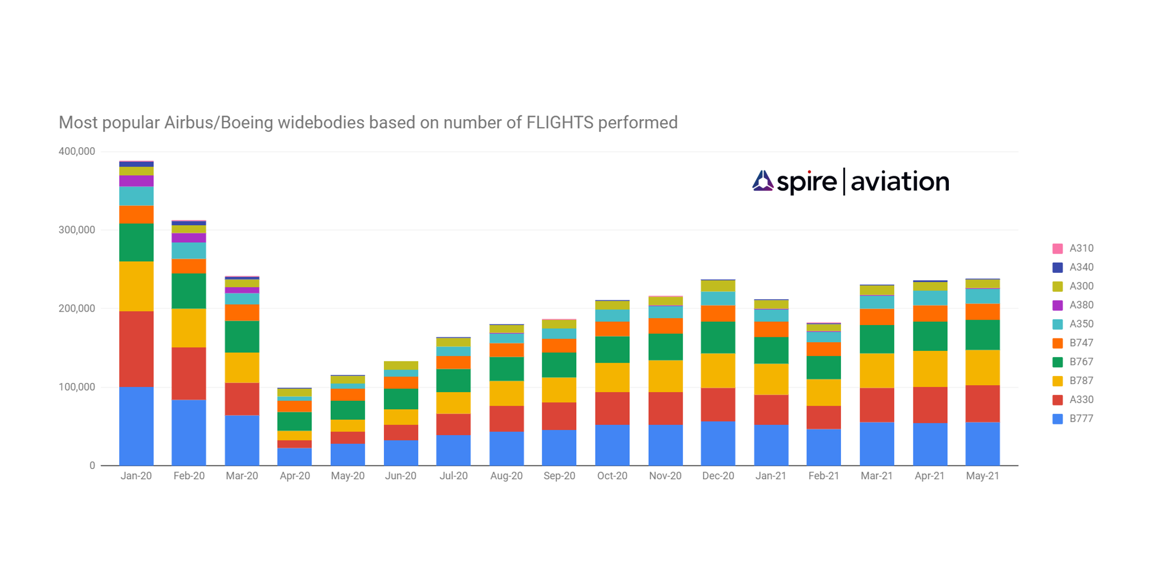The width and height of the screenshot is (1169, 585).
Task: Select the A330 legend label
Action: tap(1081, 400)
